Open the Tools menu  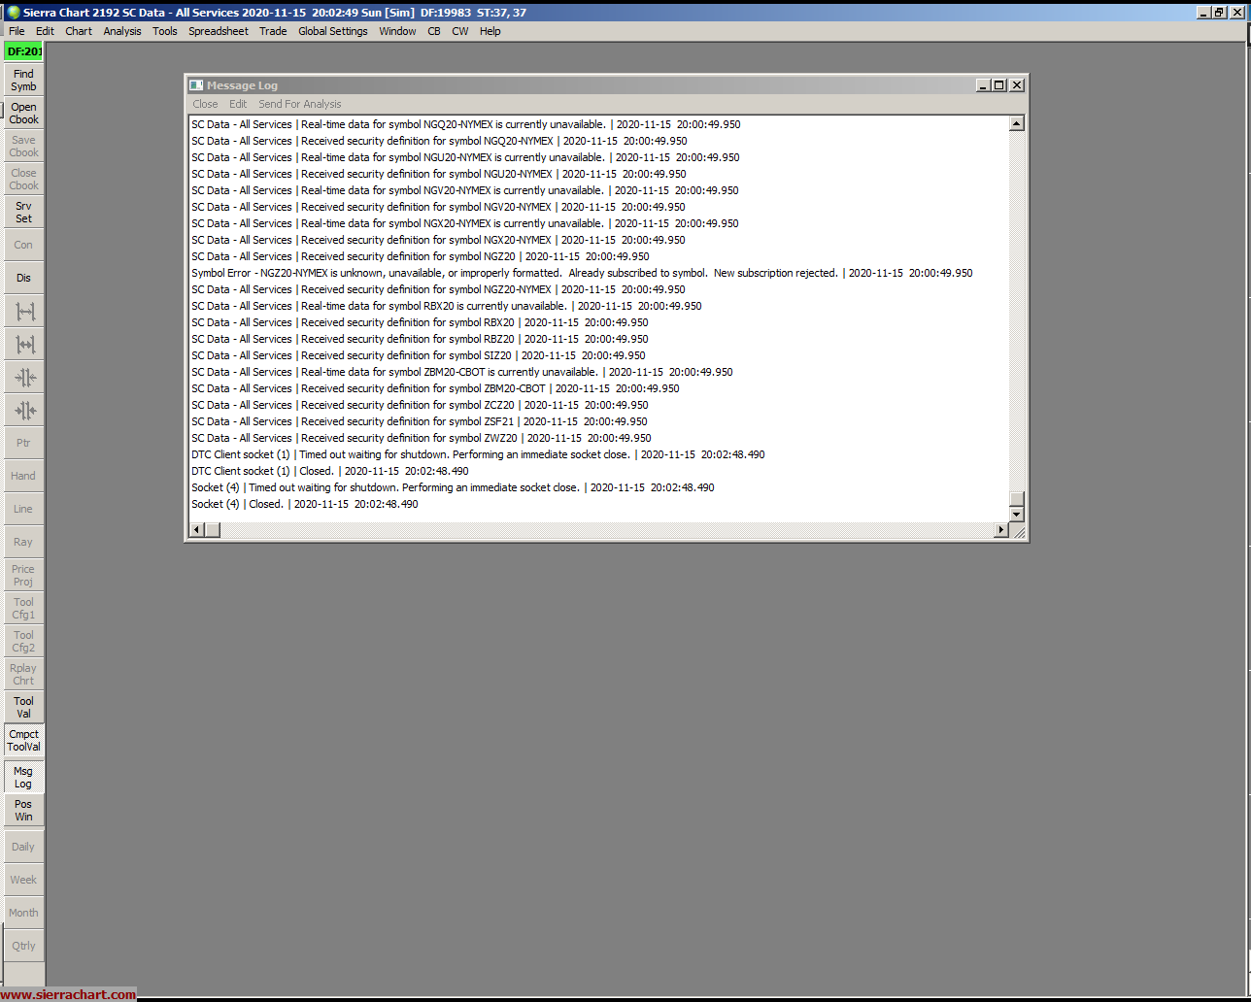[165, 31]
